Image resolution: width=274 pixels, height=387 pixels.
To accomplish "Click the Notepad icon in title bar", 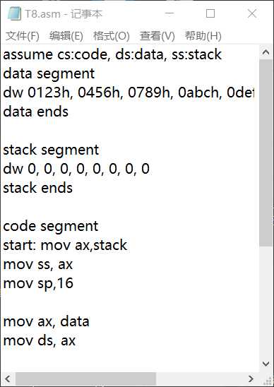I will pyautogui.click(x=14, y=13).
